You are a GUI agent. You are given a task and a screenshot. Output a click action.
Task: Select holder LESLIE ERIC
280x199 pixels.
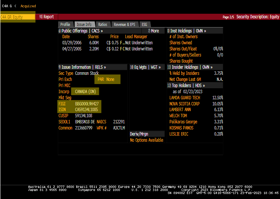click(x=179, y=134)
